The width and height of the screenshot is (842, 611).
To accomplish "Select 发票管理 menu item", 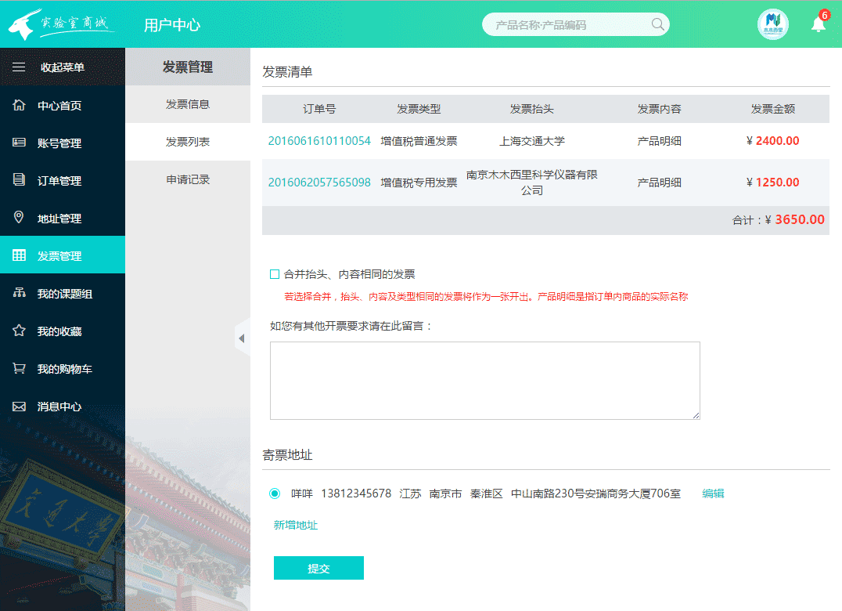I will pos(63,255).
